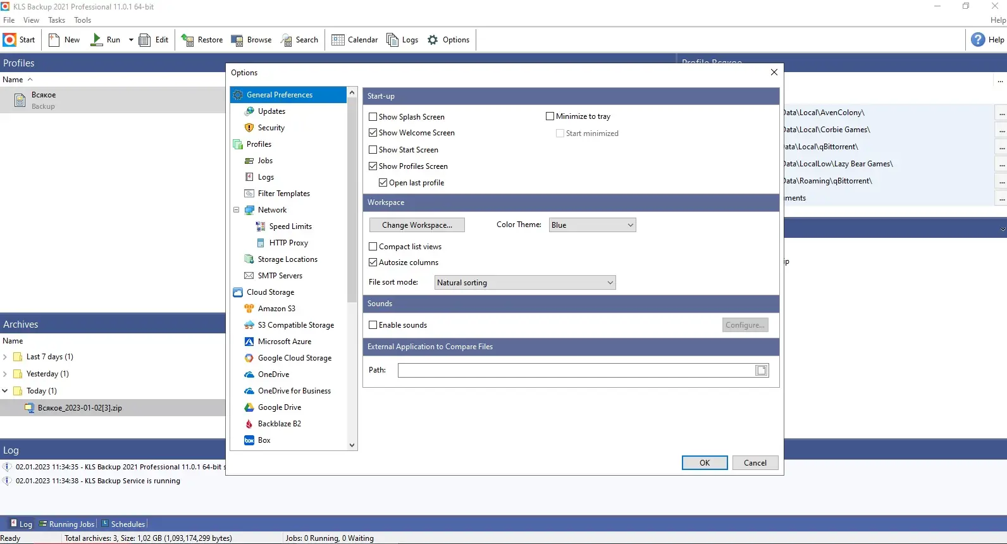Open the View menu

[x=31, y=20]
